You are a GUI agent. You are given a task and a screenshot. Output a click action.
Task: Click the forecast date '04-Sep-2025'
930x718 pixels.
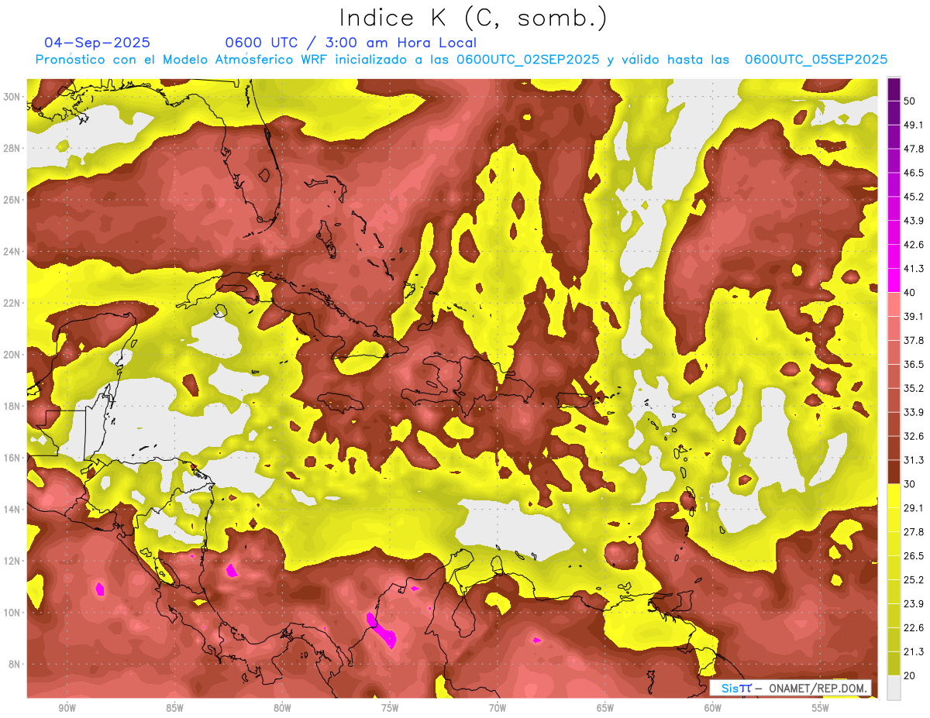(97, 43)
